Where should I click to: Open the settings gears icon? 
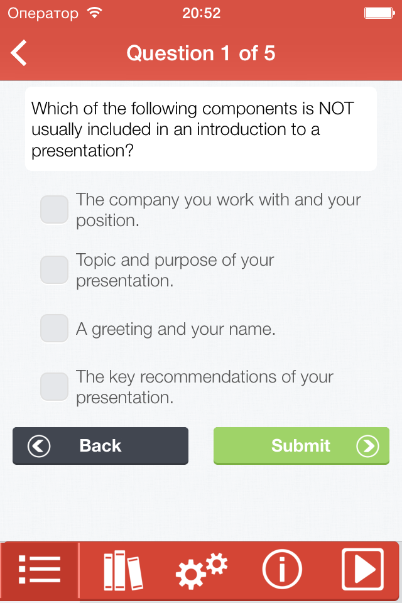pyautogui.click(x=201, y=570)
